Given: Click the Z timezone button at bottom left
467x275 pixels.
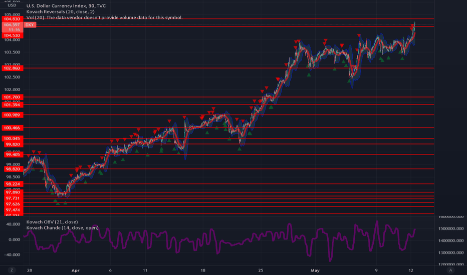Looking at the screenshot, I should (12, 270).
